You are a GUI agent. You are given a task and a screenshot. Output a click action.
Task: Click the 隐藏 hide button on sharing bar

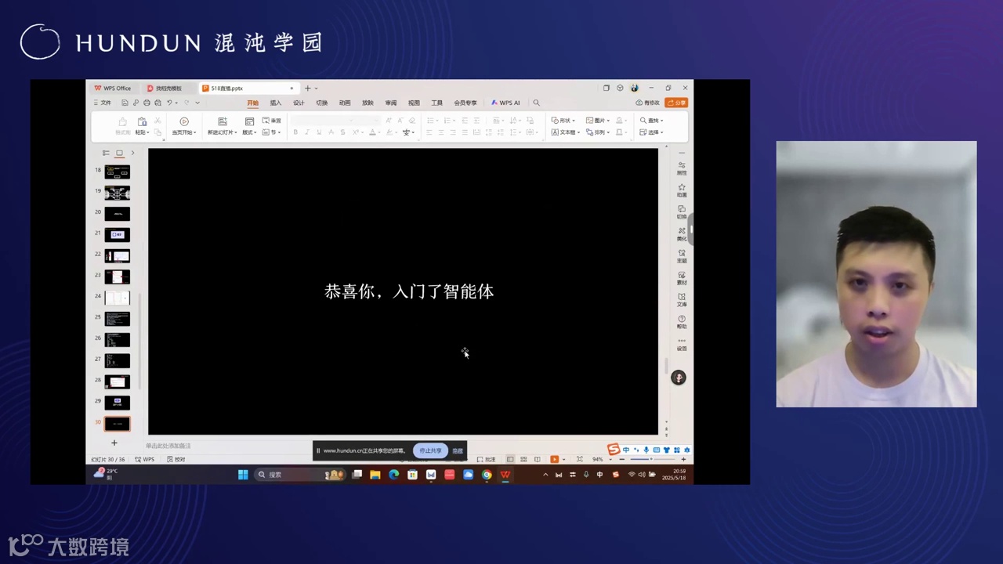click(458, 450)
